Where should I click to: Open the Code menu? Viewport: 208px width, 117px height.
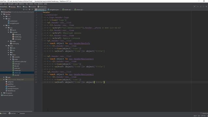(16, 4)
